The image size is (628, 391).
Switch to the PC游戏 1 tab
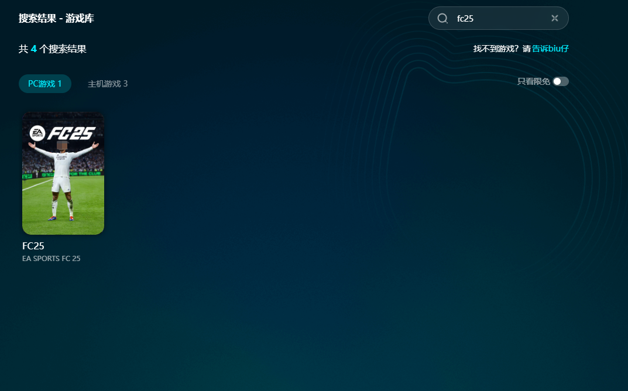pos(45,84)
